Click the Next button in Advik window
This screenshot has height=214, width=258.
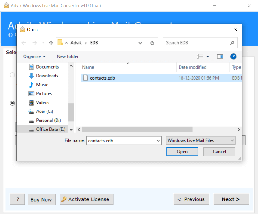click(231, 199)
